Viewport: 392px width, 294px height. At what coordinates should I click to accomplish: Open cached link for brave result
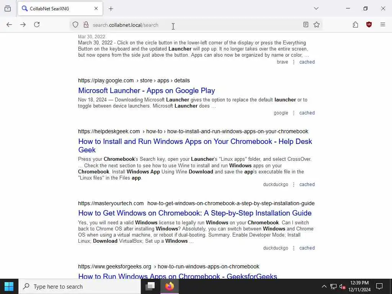(307, 62)
